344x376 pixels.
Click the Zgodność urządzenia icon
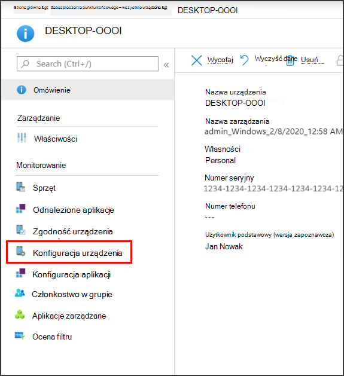[21, 230]
